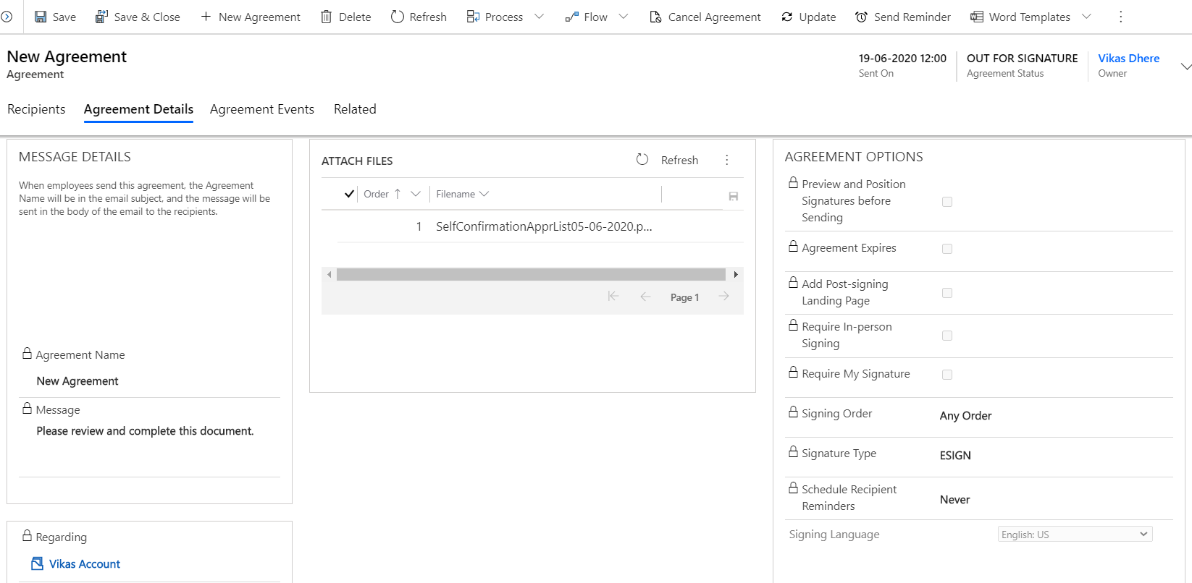Toggle Require In-person Signing checkbox

point(947,336)
